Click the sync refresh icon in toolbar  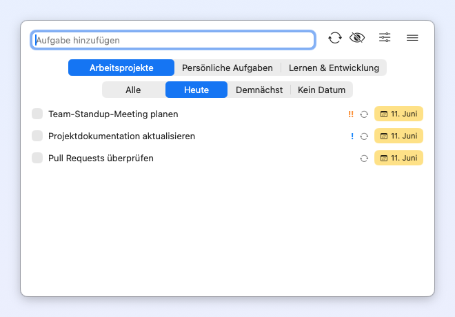335,38
